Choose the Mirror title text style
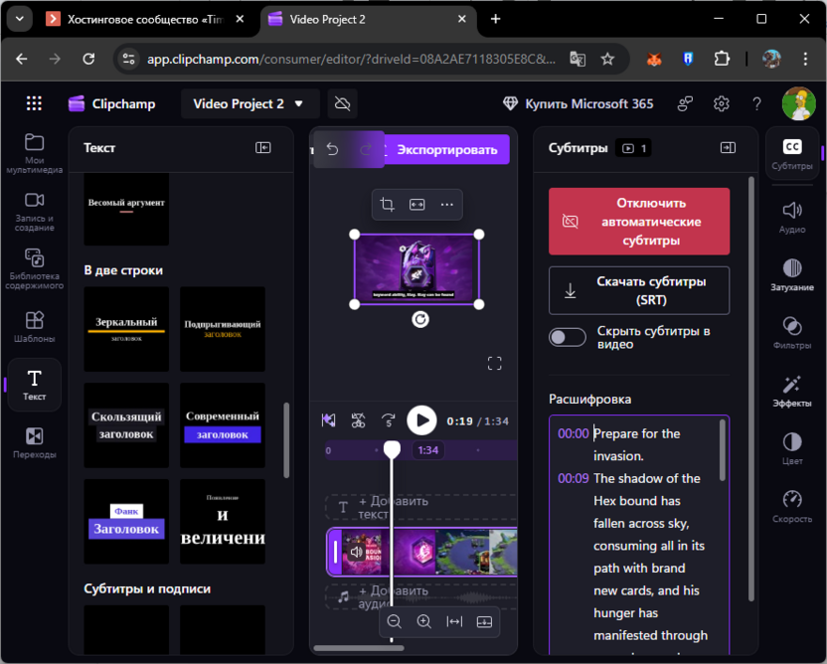 (x=126, y=329)
